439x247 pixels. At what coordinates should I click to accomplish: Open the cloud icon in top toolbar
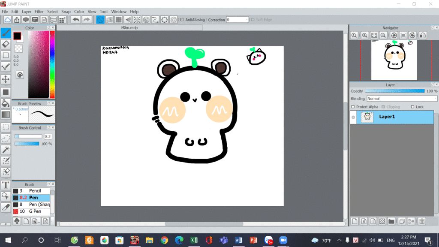[8, 20]
